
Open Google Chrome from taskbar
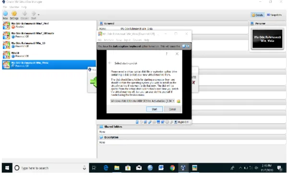(x=172, y=168)
